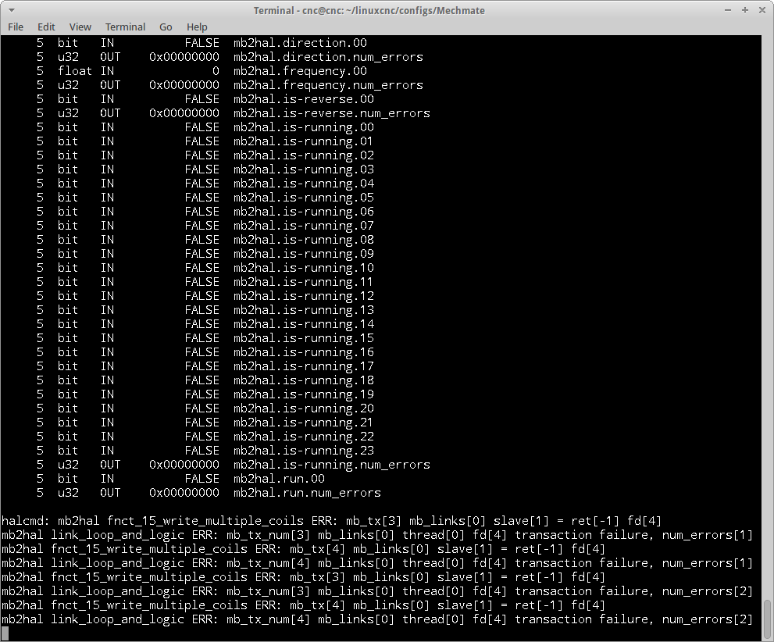Screen dimensions: 774x642
Task: Click FALSE value on mb2hal.run.00 row
Action: click(x=202, y=479)
